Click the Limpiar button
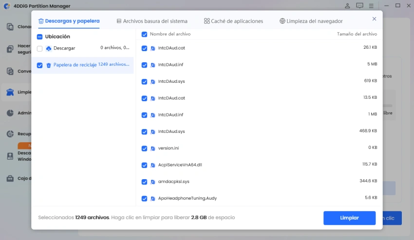The image size is (414, 240). 349,218
